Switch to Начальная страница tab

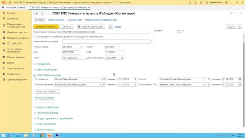(14, 7)
